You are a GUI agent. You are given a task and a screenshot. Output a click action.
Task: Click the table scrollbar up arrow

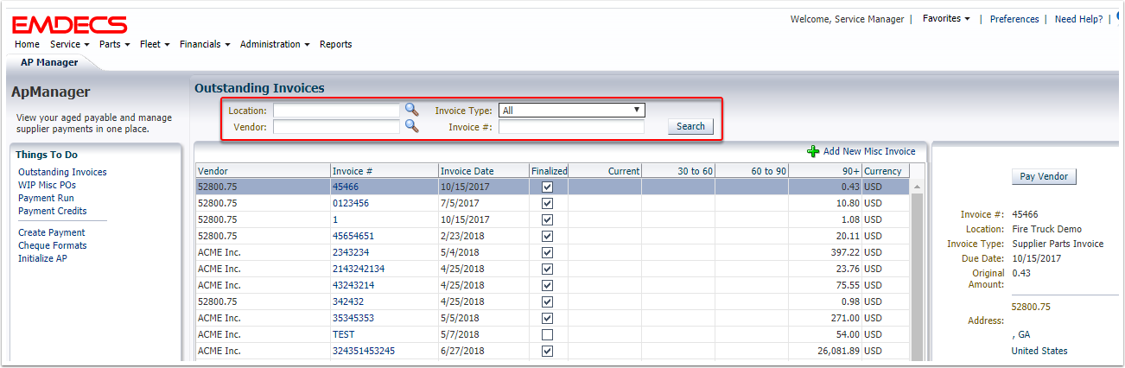917,187
